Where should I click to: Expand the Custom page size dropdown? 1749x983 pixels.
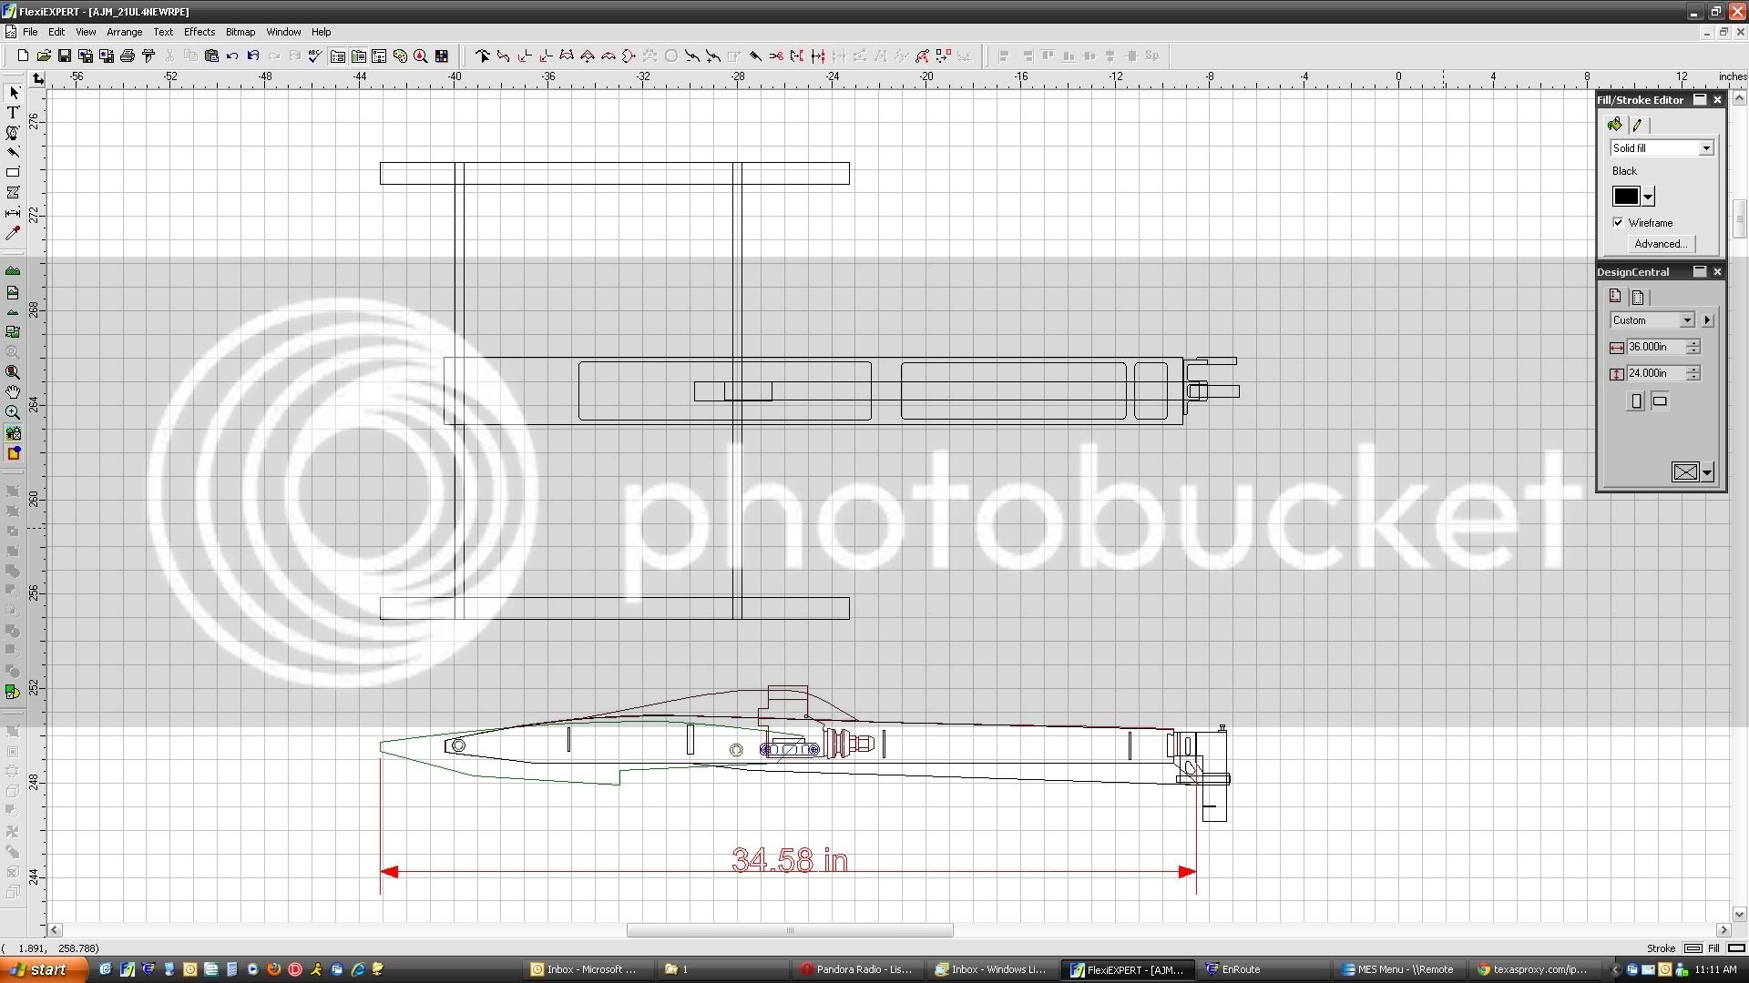pyautogui.click(x=1686, y=320)
